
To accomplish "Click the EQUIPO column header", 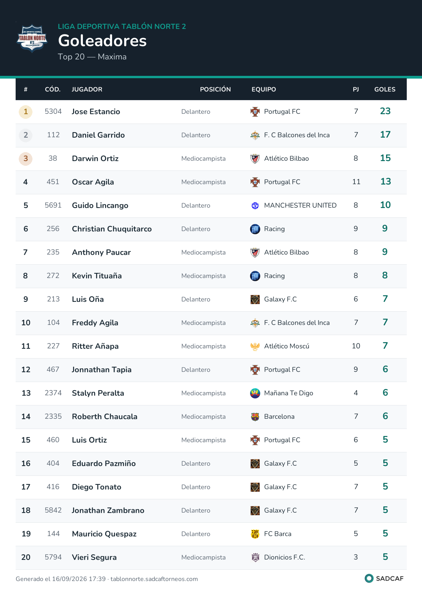I will [264, 90].
